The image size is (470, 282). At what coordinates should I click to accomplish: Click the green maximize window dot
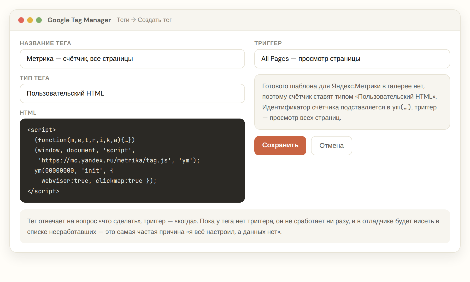coord(39,20)
